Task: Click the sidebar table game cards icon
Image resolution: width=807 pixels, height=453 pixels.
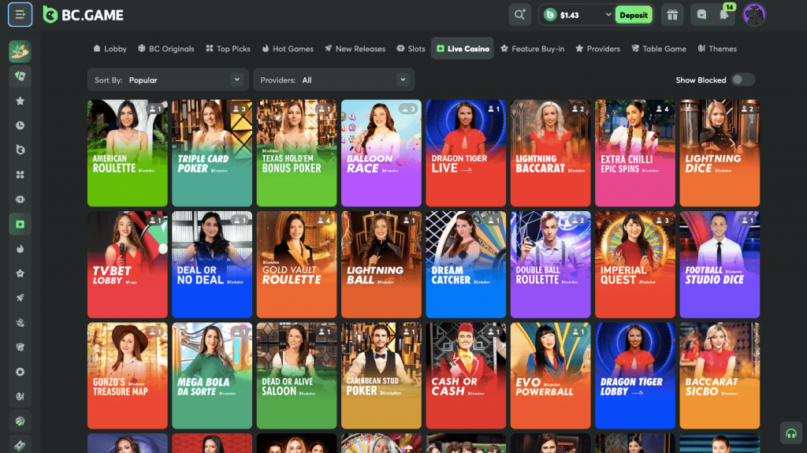Action: pos(20,347)
